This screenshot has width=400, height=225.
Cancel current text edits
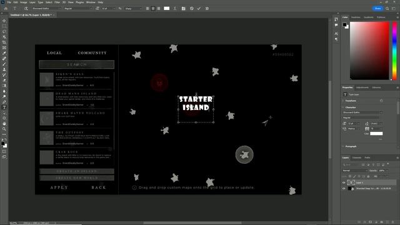(x=192, y=8)
